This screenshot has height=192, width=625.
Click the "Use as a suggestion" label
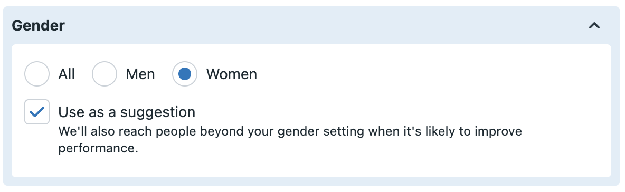[127, 112]
